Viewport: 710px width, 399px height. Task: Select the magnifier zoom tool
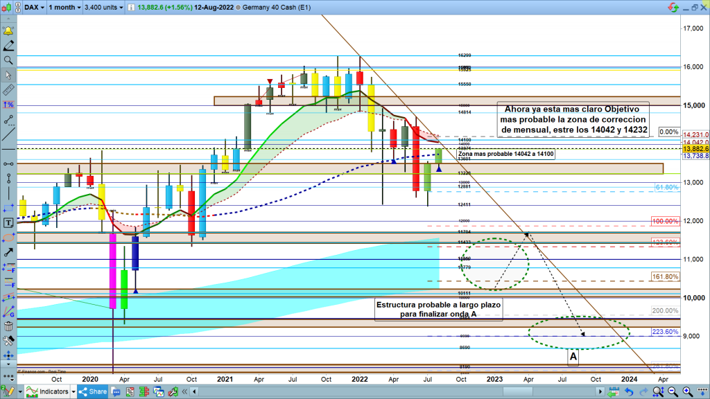(x=8, y=61)
